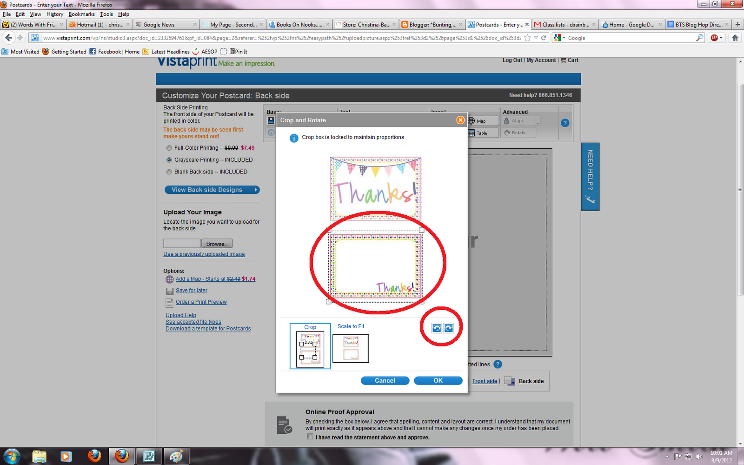The width and height of the screenshot is (744, 465).
Task: Check the proof approval checkbox
Action: coord(310,437)
